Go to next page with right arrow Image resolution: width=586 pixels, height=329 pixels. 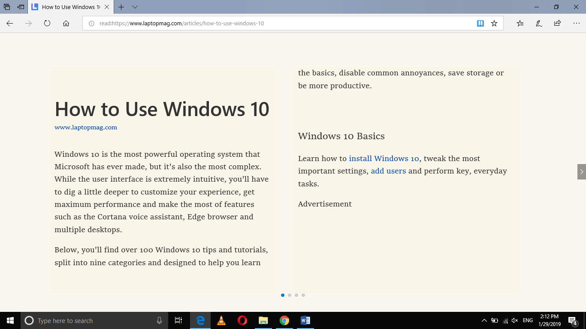pyautogui.click(x=582, y=172)
